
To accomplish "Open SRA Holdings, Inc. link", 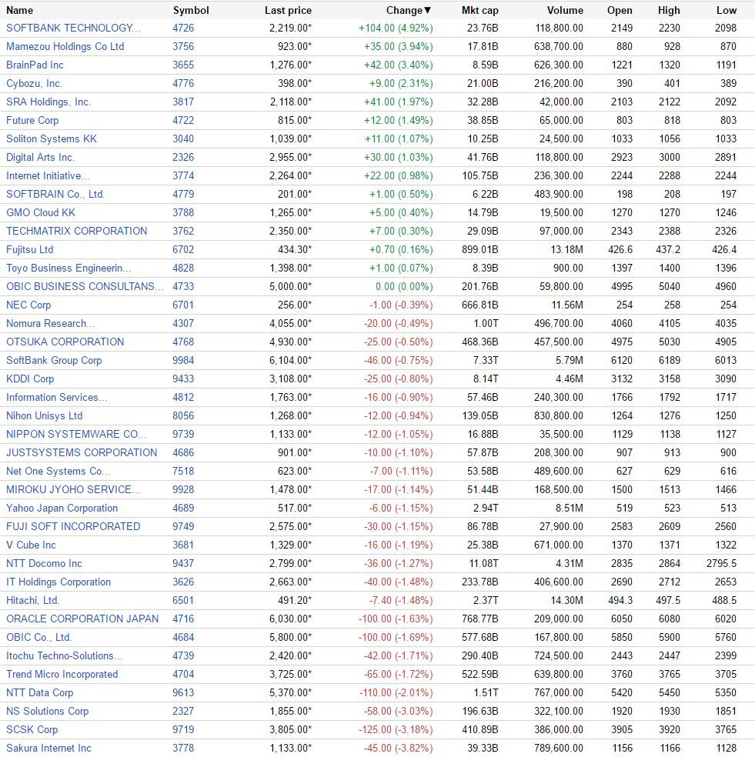I will coord(48,102).
